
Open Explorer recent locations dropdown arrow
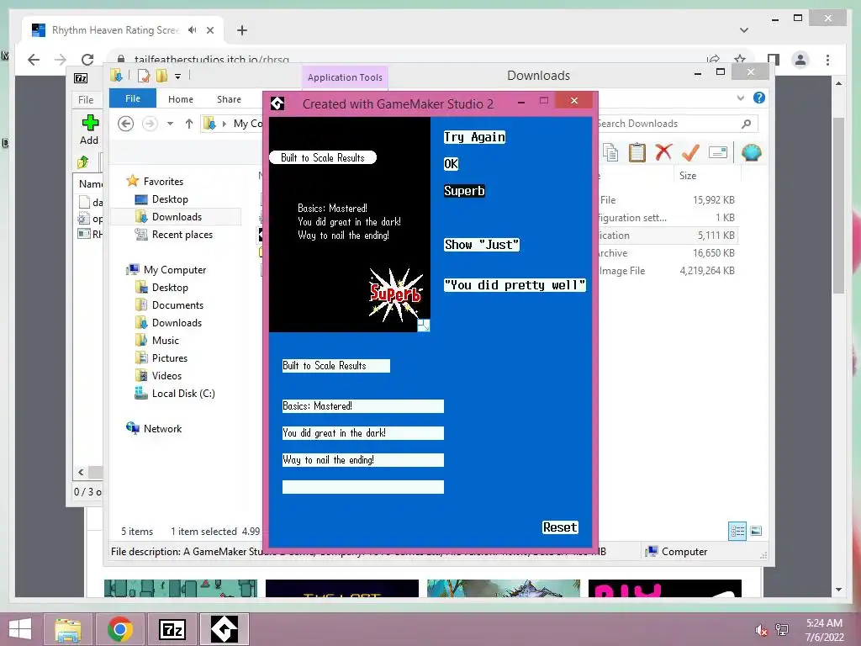tap(170, 124)
